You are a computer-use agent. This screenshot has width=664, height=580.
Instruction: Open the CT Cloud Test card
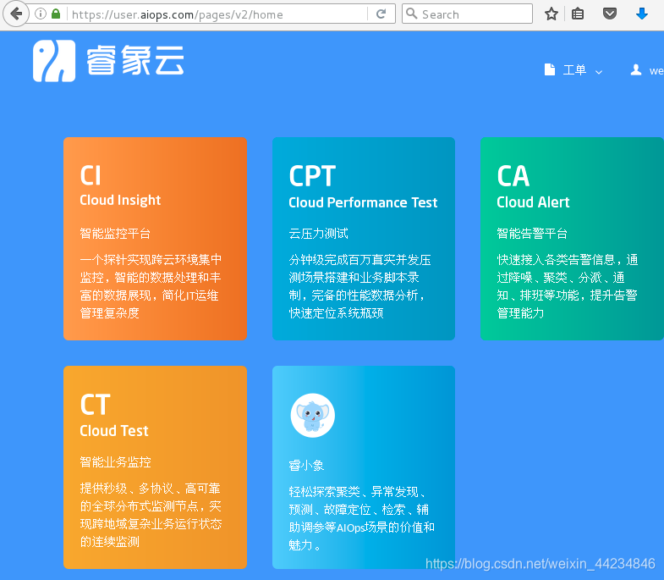[x=155, y=467]
